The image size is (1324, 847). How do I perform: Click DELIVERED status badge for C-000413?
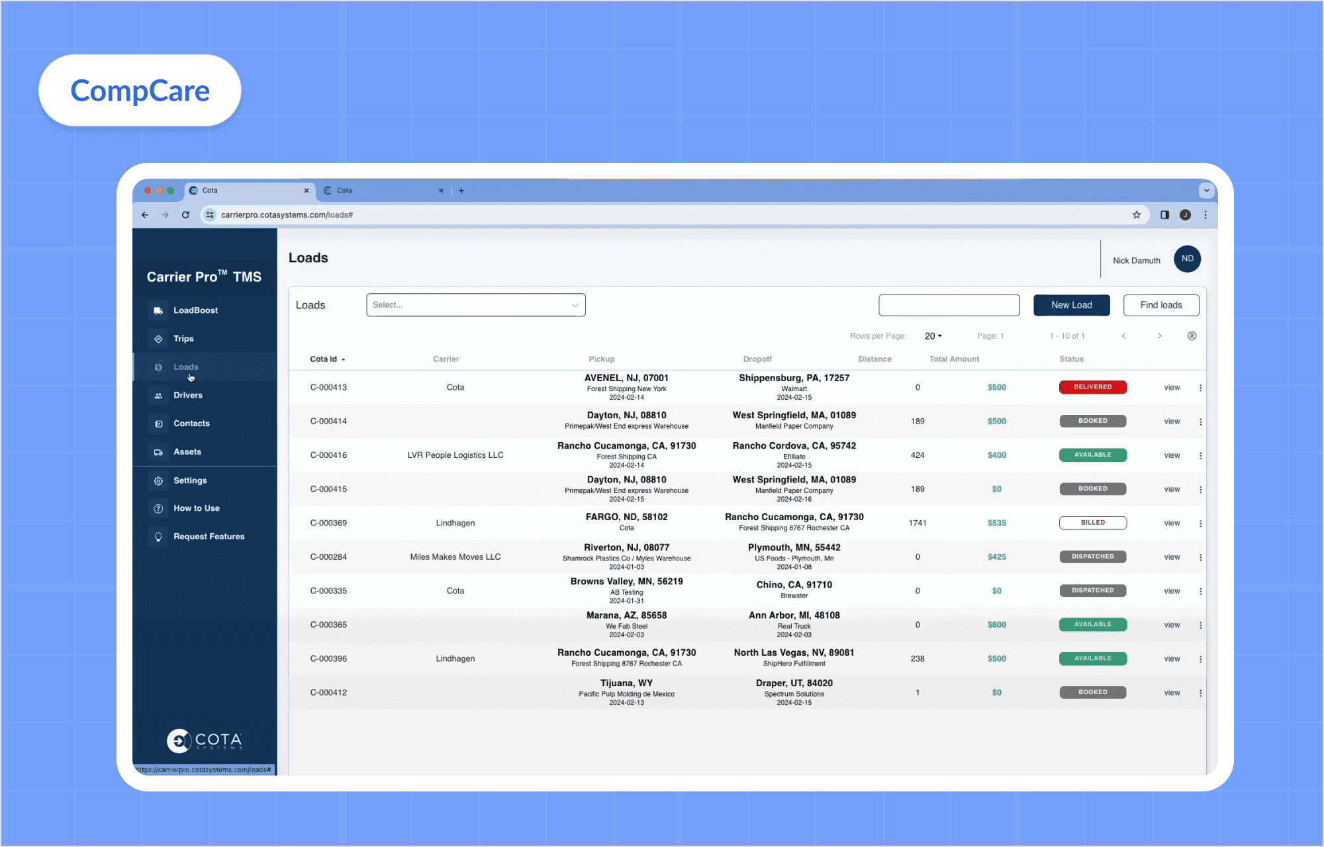(1092, 387)
